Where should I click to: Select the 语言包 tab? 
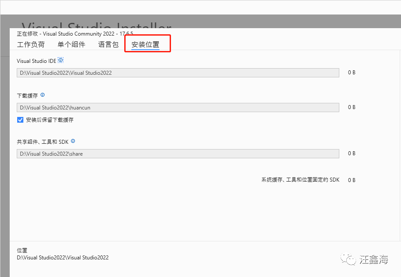click(108, 45)
